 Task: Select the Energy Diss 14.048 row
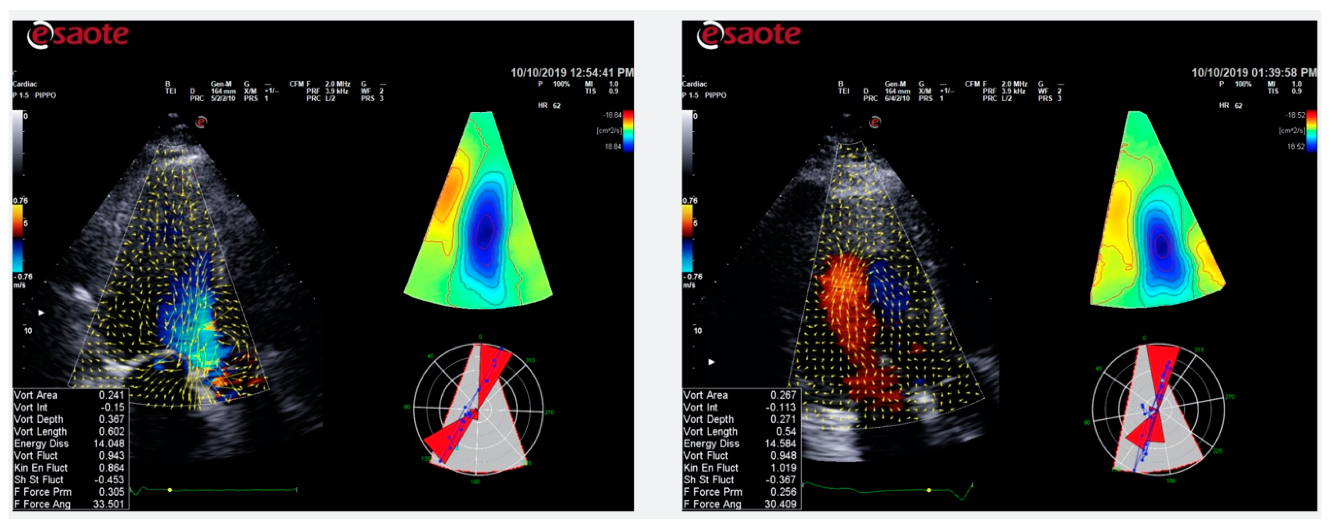click(x=69, y=444)
